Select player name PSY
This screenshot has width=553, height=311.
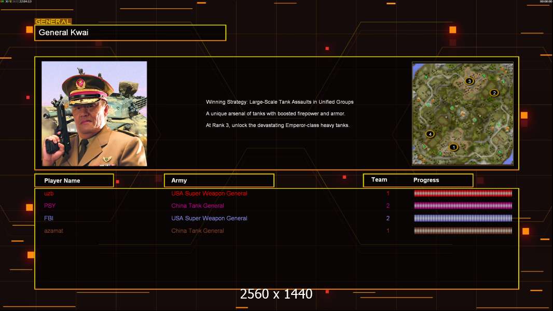[x=50, y=206]
